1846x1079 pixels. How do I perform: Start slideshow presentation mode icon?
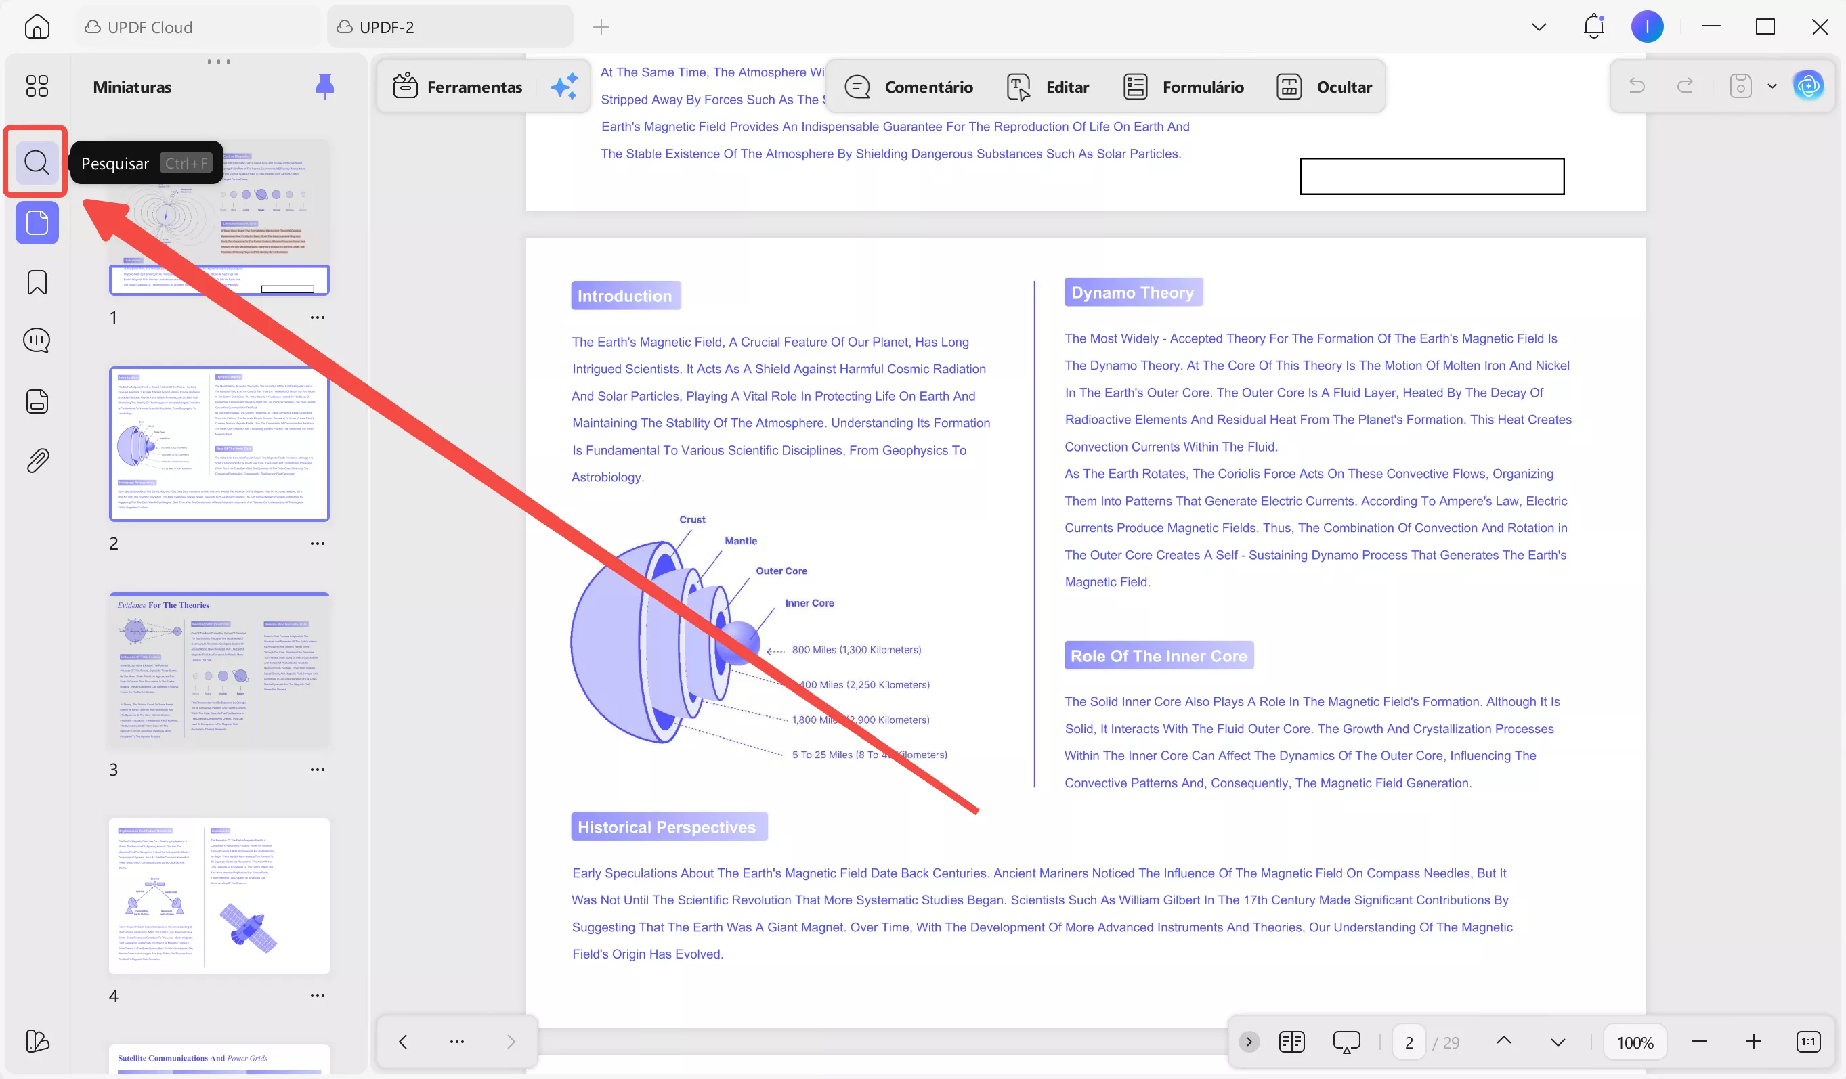point(1346,1042)
